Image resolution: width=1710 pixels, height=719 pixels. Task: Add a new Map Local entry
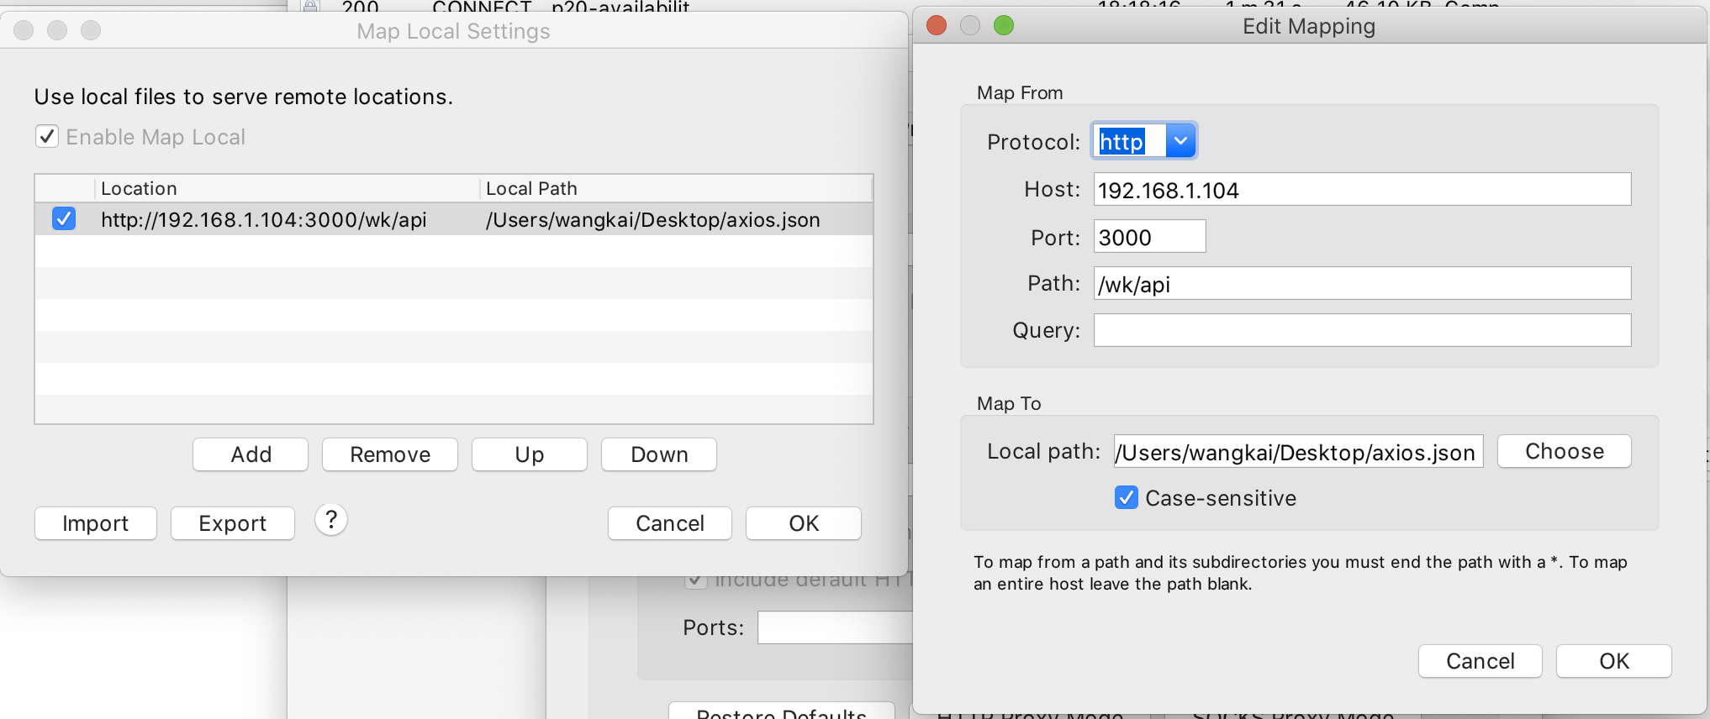pyautogui.click(x=251, y=454)
